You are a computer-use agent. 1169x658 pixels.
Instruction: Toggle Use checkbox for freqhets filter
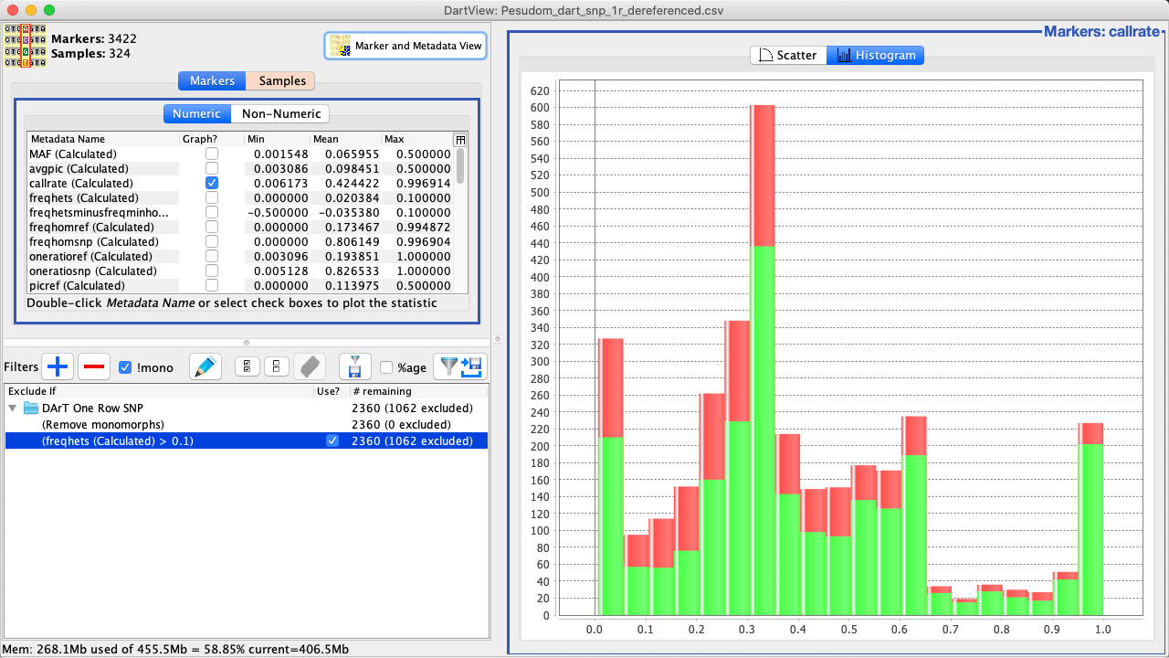click(x=332, y=440)
